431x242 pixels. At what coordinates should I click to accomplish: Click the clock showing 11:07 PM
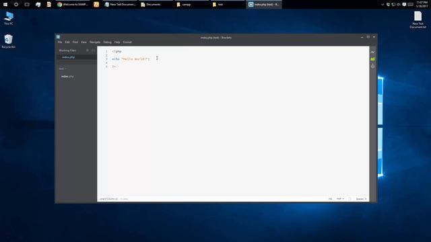[x=422, y=5]
